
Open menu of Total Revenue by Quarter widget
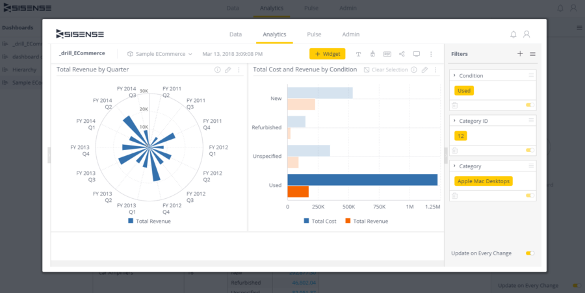pos(239,70)
